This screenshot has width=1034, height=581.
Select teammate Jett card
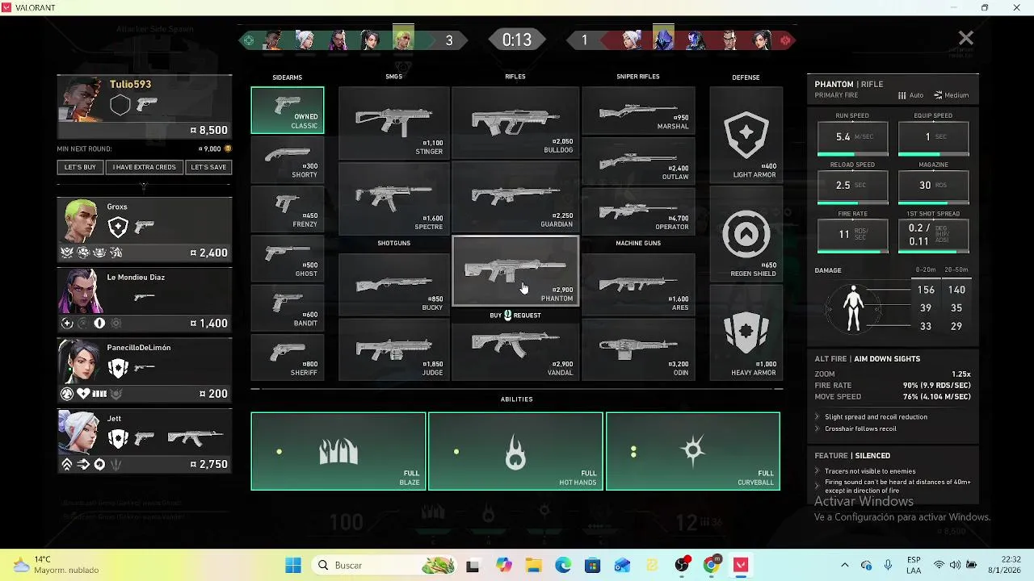click(144, 441)
